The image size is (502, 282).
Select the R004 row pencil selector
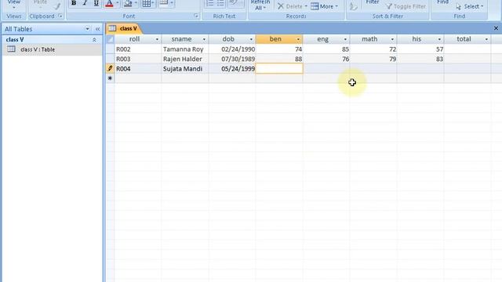tap(110, 68)
